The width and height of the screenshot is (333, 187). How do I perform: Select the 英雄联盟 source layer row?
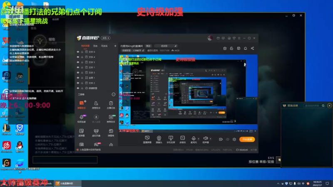97,88
